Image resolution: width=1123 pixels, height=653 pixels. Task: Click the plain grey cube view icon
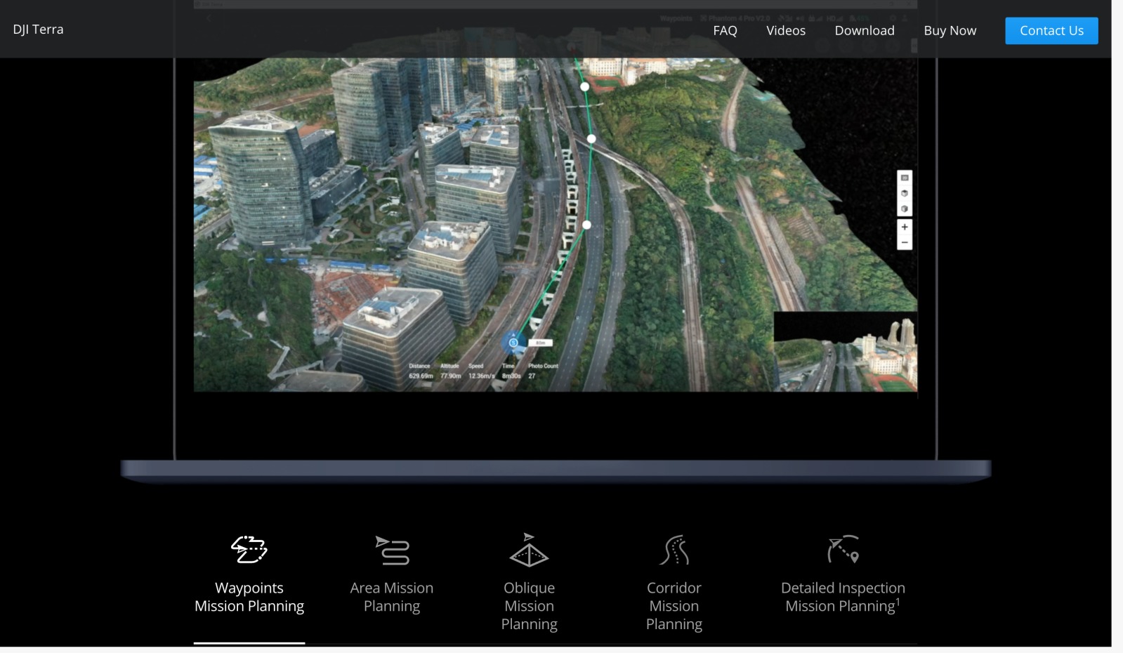(x=905, y=209)
